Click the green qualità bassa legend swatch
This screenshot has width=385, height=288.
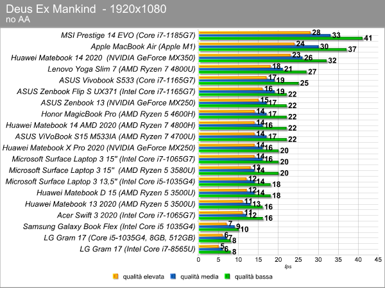click(227, 276)
